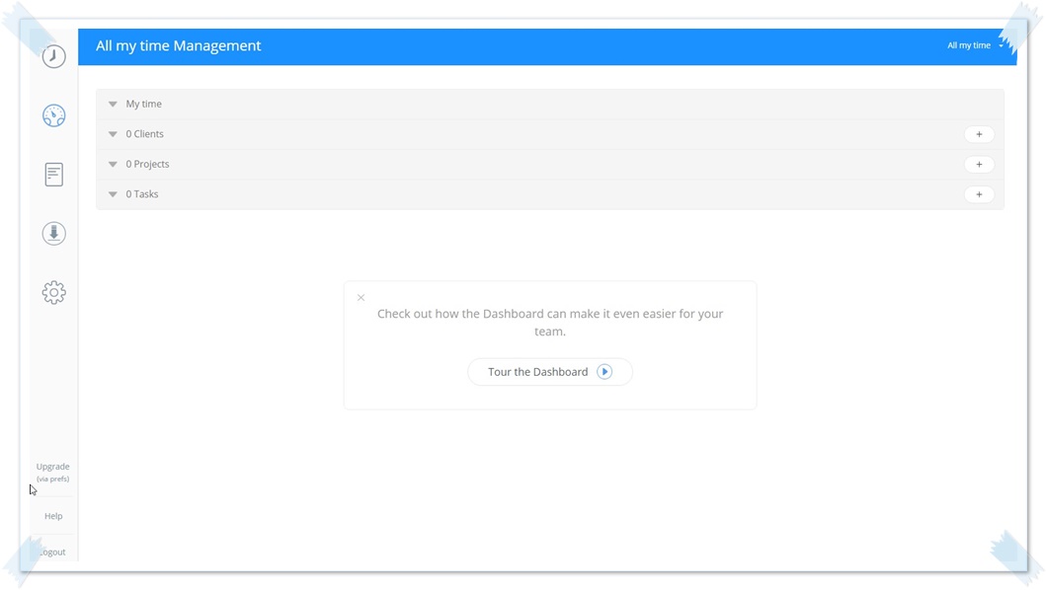Add a new client with plus button
The height and width of the screenshot is (590, 1046).
coord(978,134)
